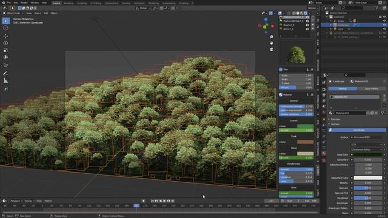Activate the Select Box tool
This screenshot has height=218, width=388.
[x=5, y=21]
